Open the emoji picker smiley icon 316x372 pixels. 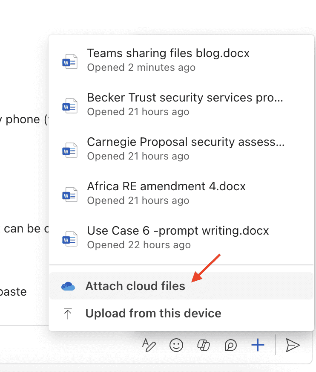[176, 345]
